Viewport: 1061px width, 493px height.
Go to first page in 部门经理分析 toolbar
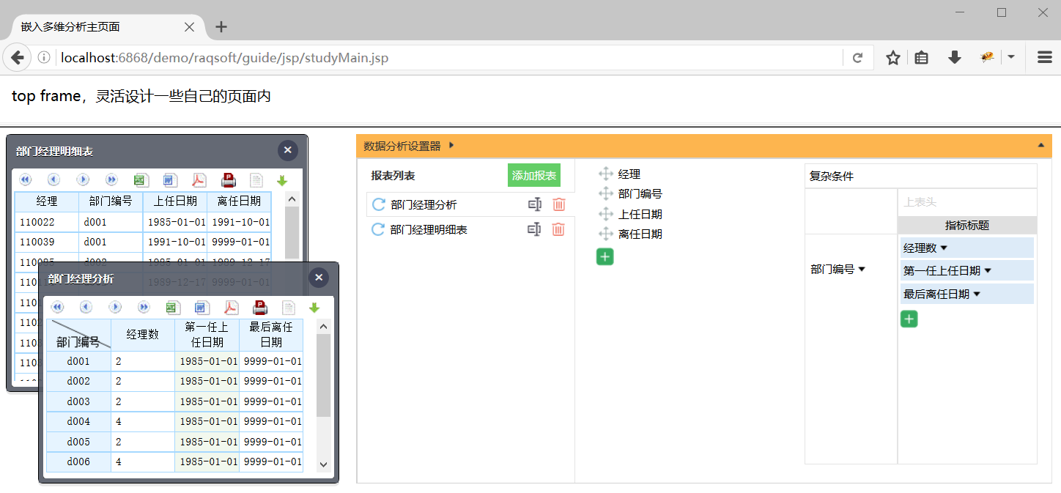point(57,307)
